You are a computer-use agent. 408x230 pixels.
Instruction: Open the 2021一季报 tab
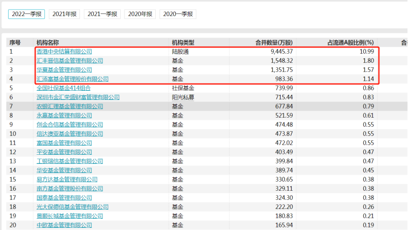pyautogui.click(x=102, y=14)
